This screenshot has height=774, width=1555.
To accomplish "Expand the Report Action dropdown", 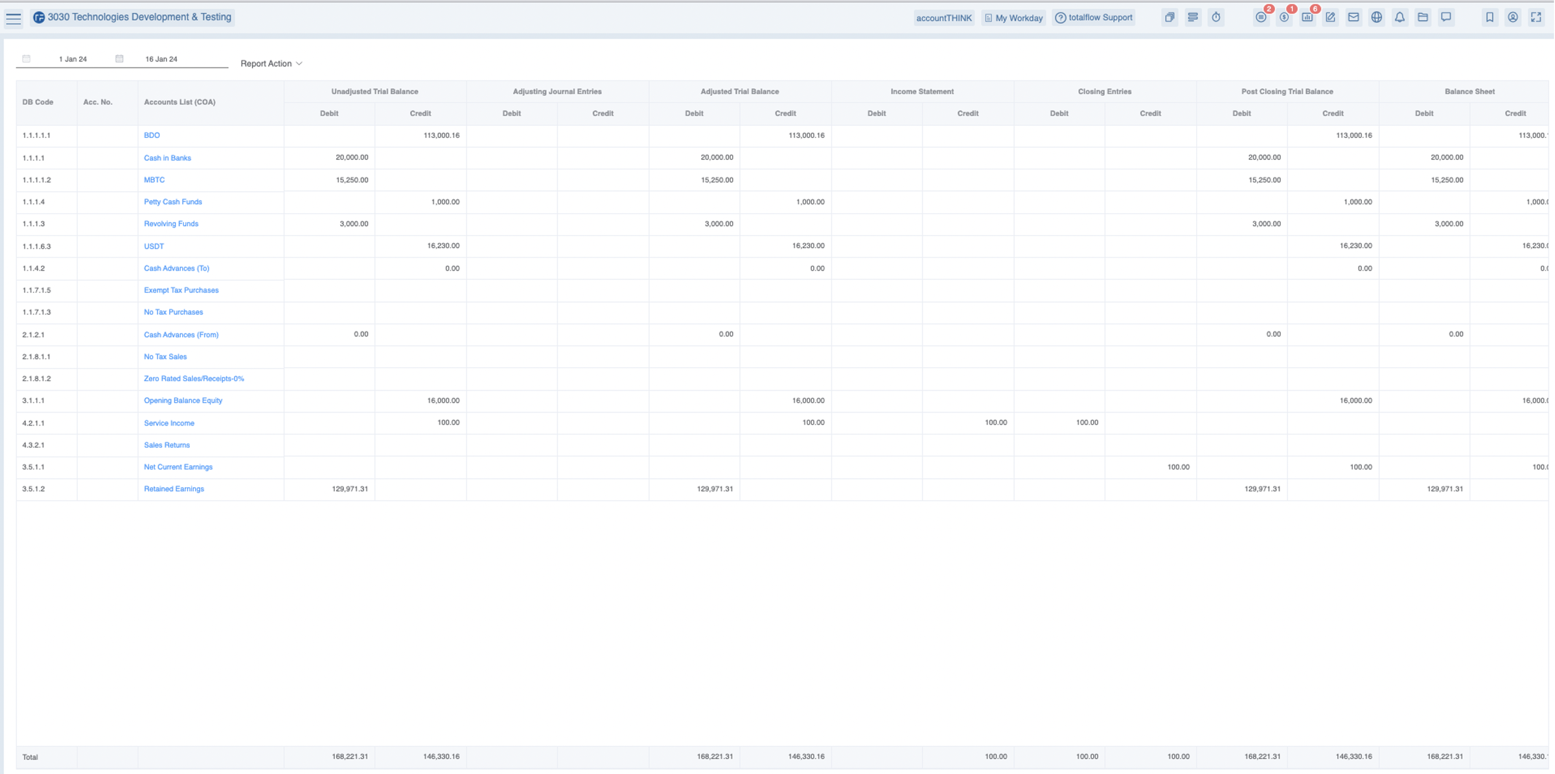I will (x=271, y=63).
